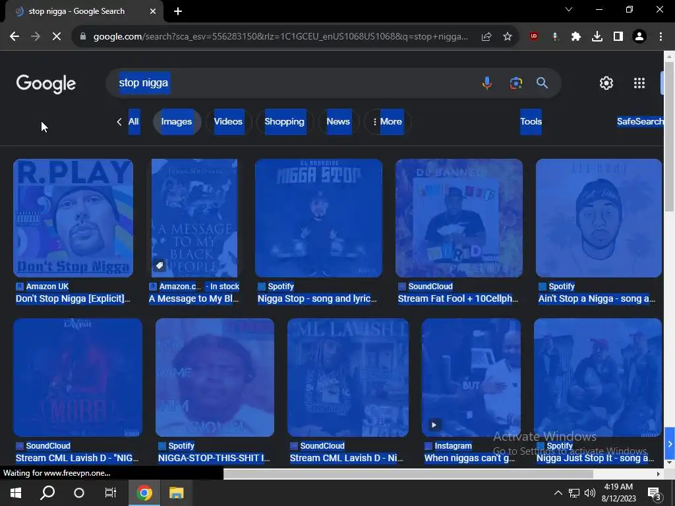The width and height of the screenshot is (675, 506).
Task: Click the Google Lens camera icon
Action: (515, 82)
